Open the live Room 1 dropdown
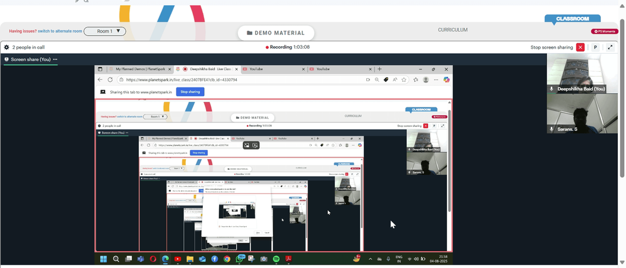This screenshot has height=268, width=626. click(x=105, y=31)
